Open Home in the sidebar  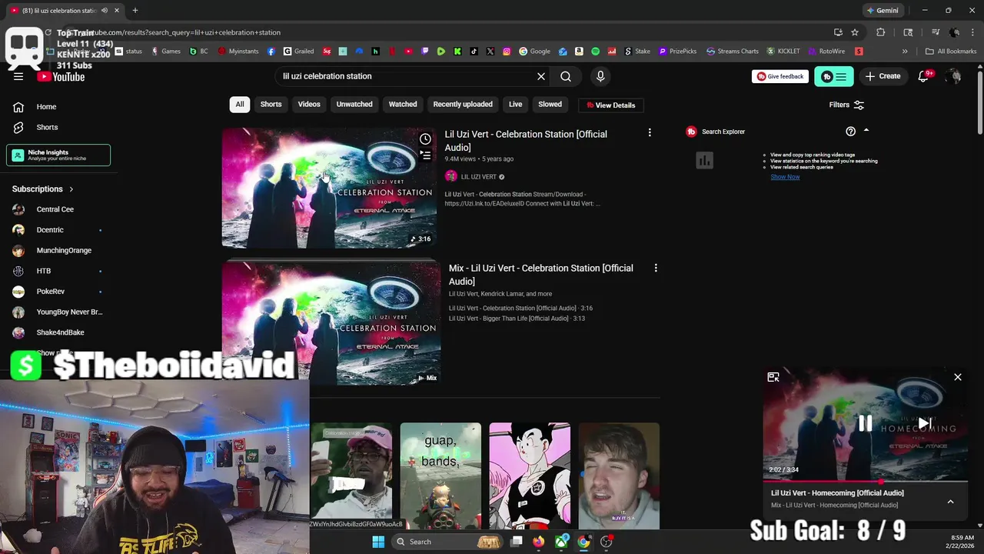coord(46,107)
